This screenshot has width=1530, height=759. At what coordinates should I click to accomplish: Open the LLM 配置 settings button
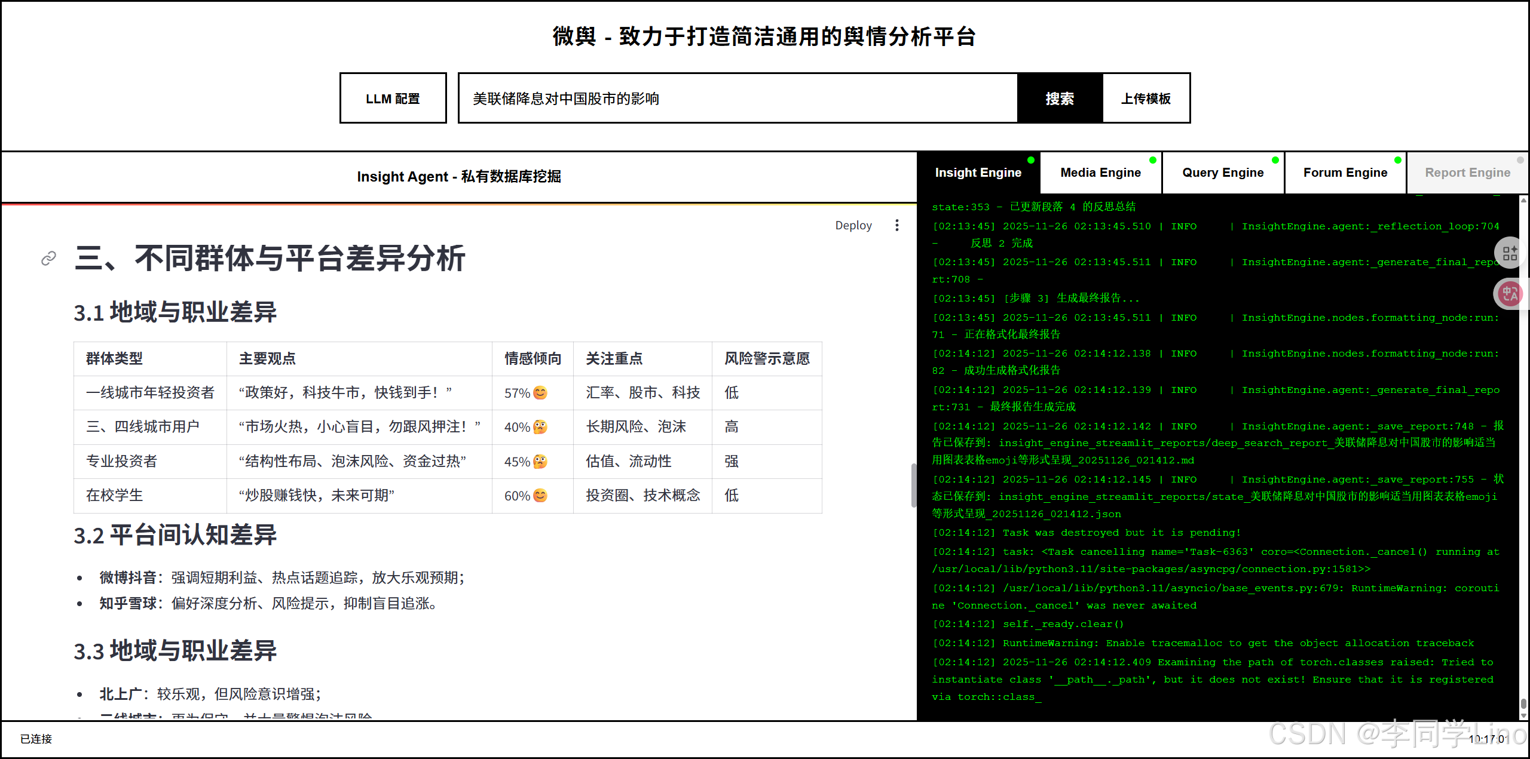[x=393, y=99]
